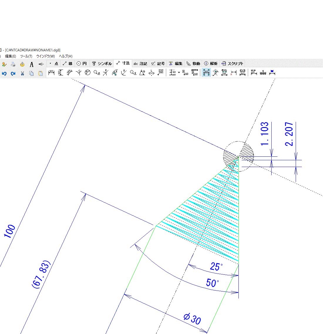Viewport: 323px width, 334px height.
Task: Switch to the スクリプト tab
Action: [232, 63]
